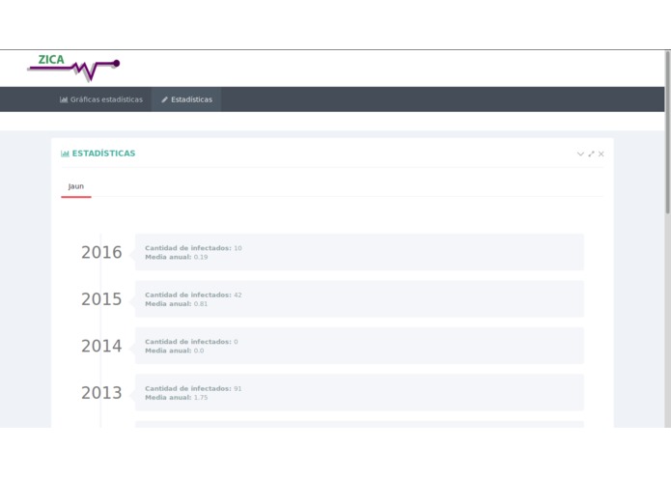Select the Estadísticas menu item
Screen dimensions: 671x477
[x=186, y=99]
